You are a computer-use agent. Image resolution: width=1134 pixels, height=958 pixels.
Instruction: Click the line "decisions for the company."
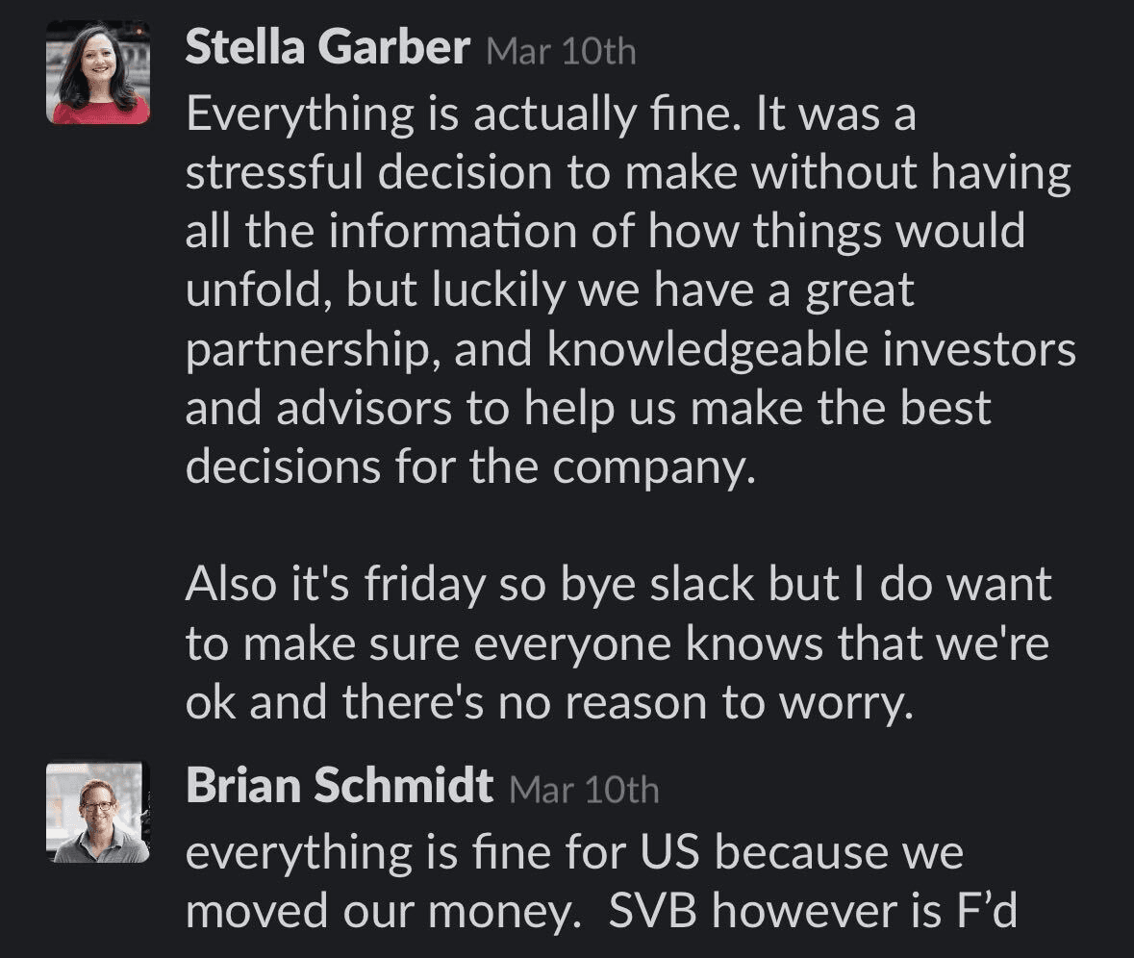(466, 467)
